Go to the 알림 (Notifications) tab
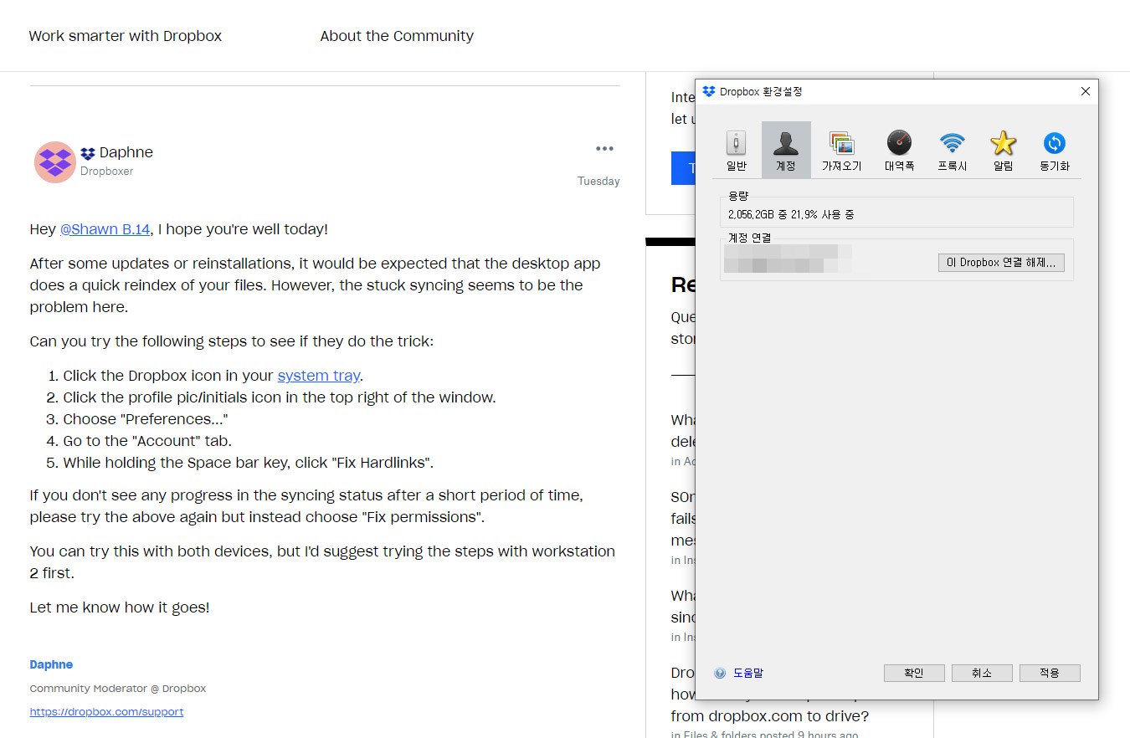The image size is (1130, 738). click(x=1003, y=151)
